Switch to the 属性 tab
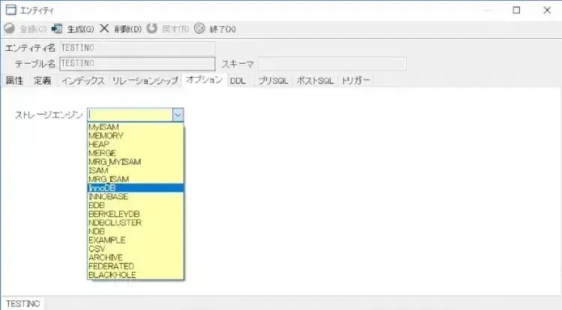Image resolution: width=562 pixels, height=310 pixels. coord(14,80)
